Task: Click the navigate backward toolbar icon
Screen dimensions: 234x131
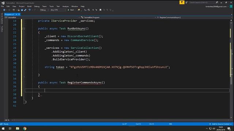Action: click(x=4, y=10)
